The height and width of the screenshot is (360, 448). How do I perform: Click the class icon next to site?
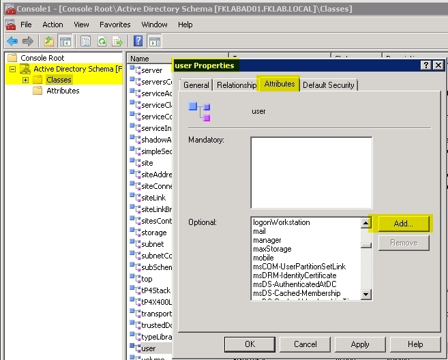click(x=135, y=162)
